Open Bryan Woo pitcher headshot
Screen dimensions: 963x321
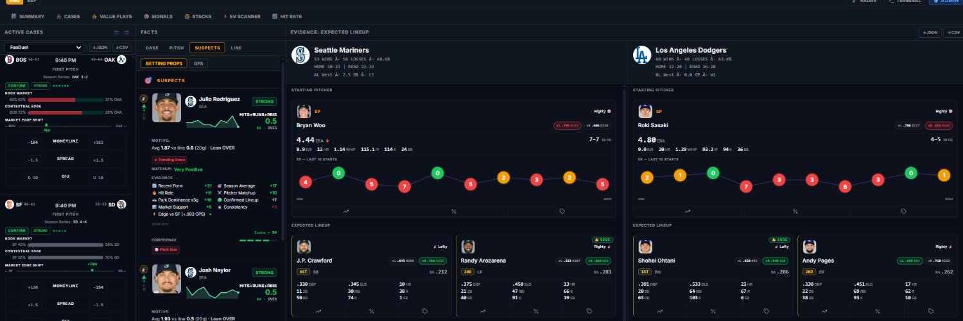point(304,111)
